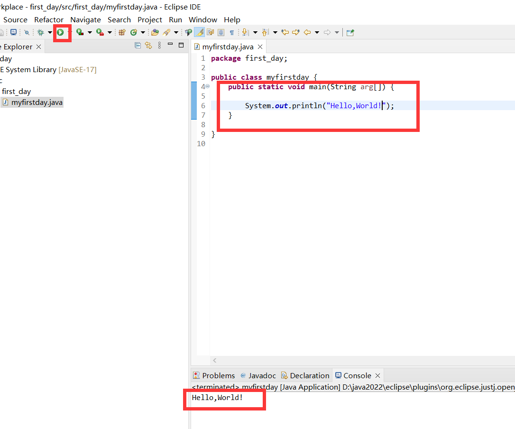
Task: Open the Help menu
Action: pos(232,20)
